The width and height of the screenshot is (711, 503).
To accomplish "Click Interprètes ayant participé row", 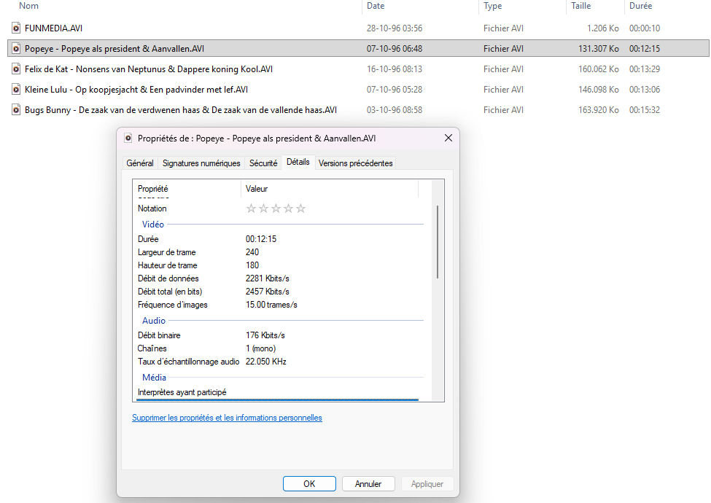I will click(x=278, y=392).
